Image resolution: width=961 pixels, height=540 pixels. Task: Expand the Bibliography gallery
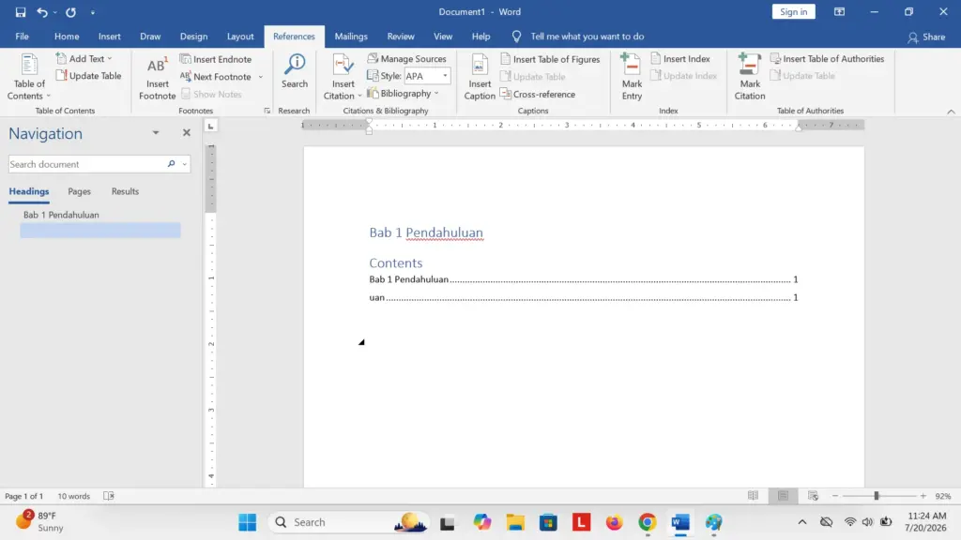pos(404,94)
